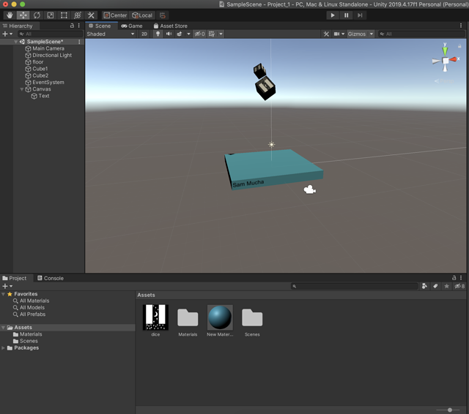
Task: Open Gizmos dropdown arrow
Action: click(372, 34)
